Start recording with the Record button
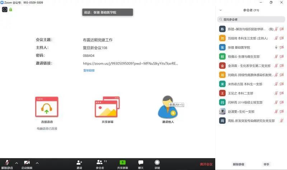Screen dimensions: 287x170 (x=157, y=163)
